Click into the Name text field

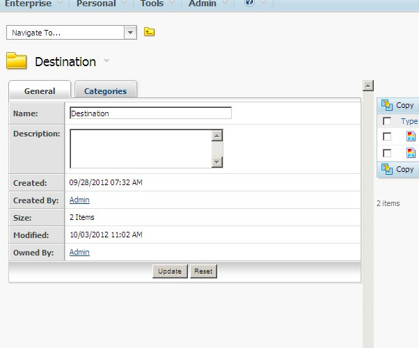point(150,113)
